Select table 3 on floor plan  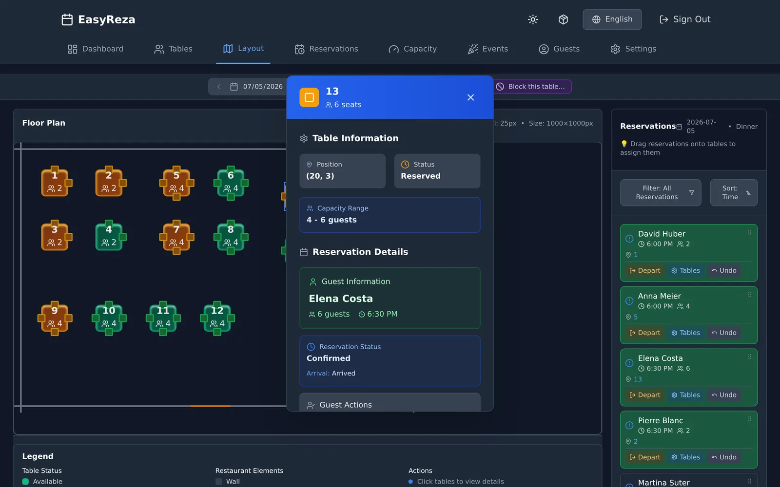(x=55, y=236)
